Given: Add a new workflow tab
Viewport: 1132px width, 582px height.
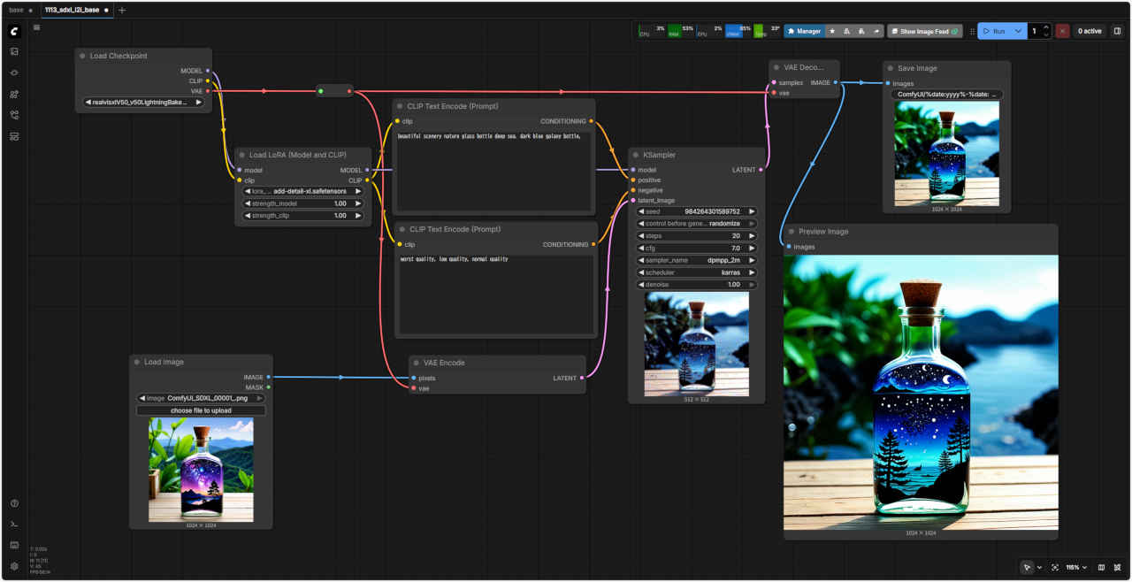Looking at the screenshot, I should [x=122, y=10].
